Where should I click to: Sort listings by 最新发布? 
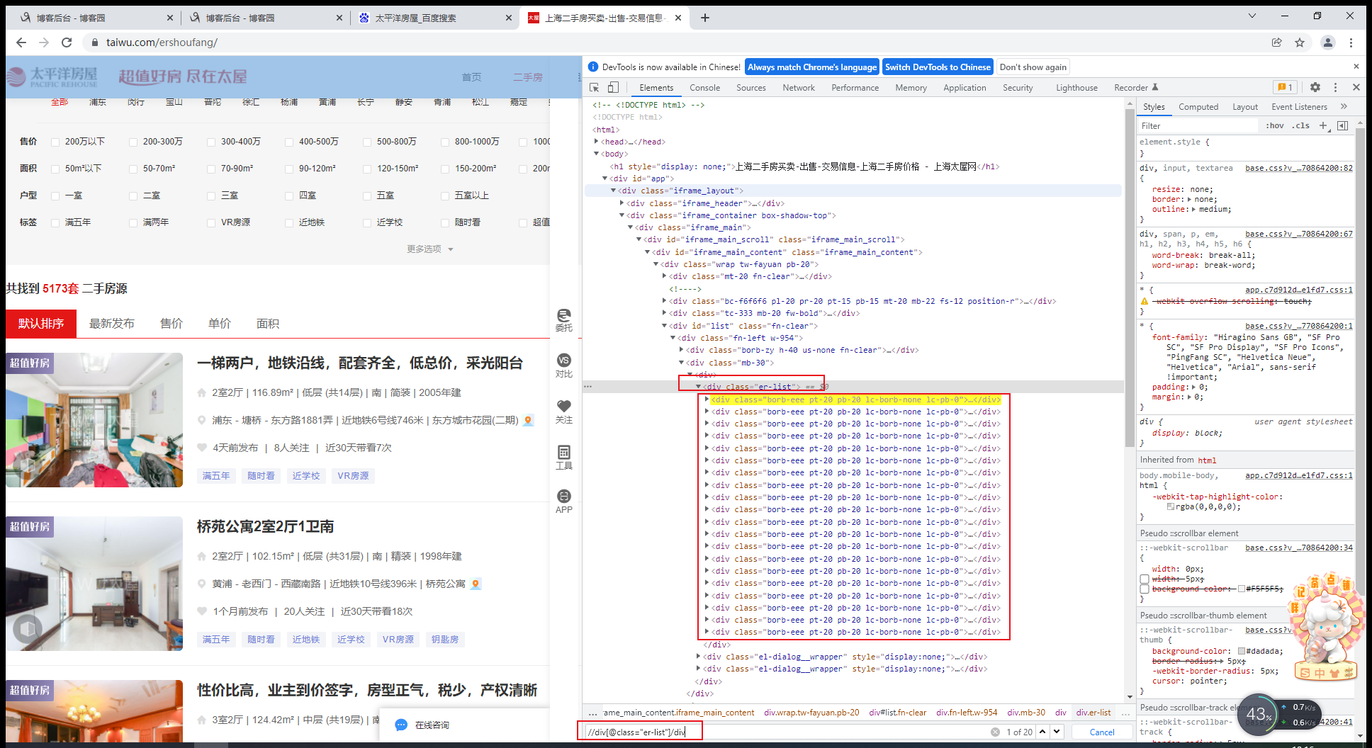(112, 324)
